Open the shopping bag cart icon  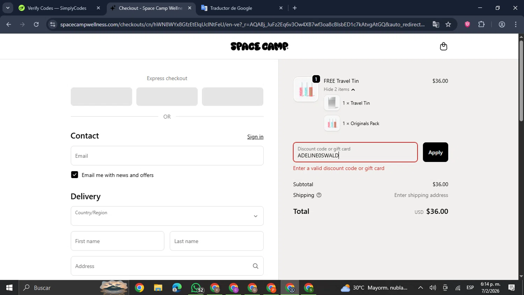click(x=443, y=46)
